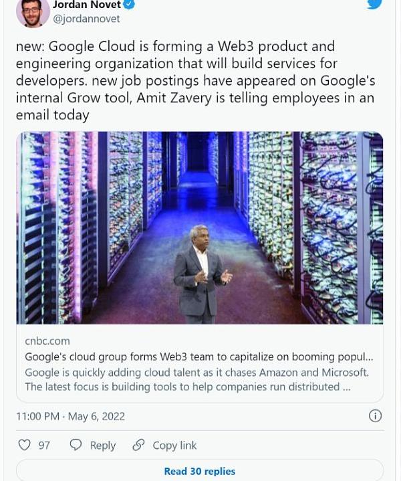Open the Twitter info circle icon
The width and height of the screenshot is (401, 481).
click(376, 416)
